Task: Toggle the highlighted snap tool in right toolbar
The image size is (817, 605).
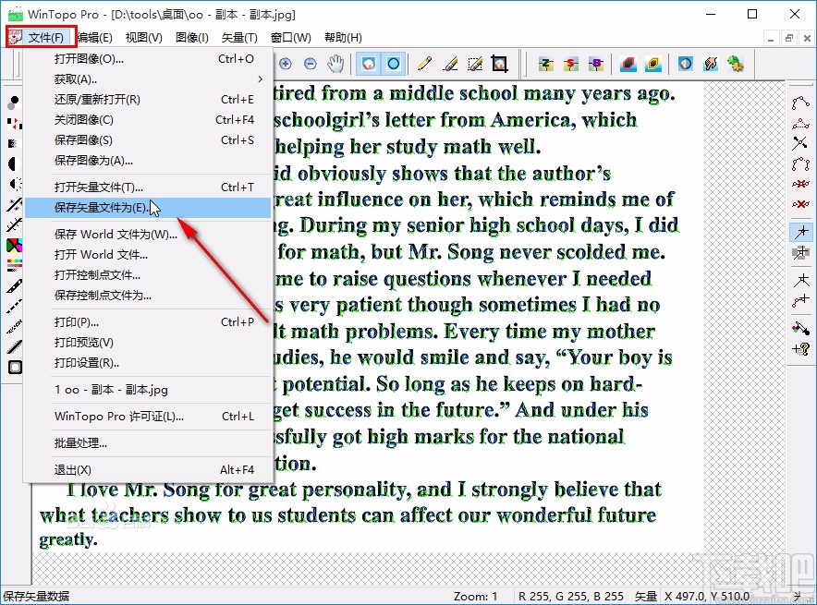Action: [800, 232]
